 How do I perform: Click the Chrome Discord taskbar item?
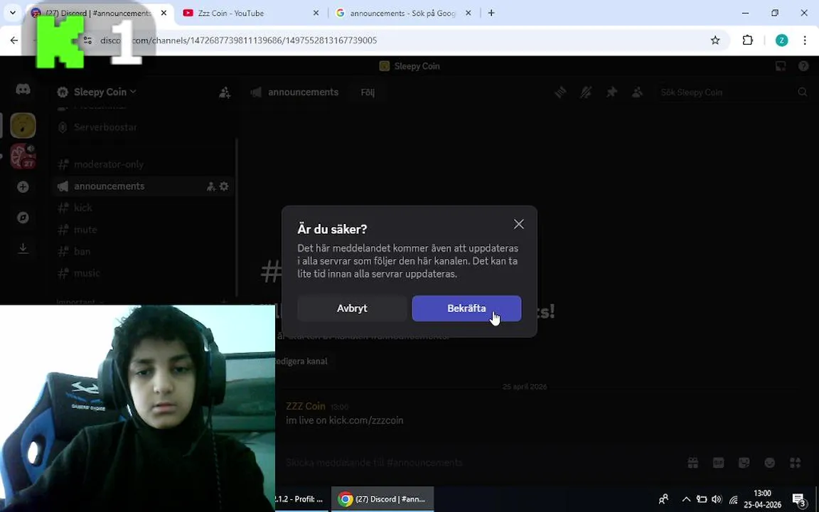[x=382, y=499]
